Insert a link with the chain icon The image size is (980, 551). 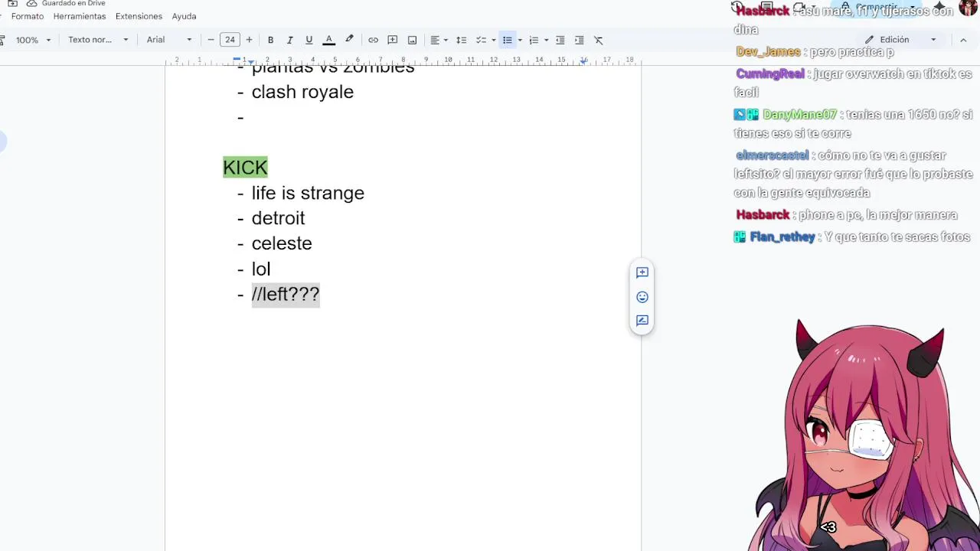point(373,40)
